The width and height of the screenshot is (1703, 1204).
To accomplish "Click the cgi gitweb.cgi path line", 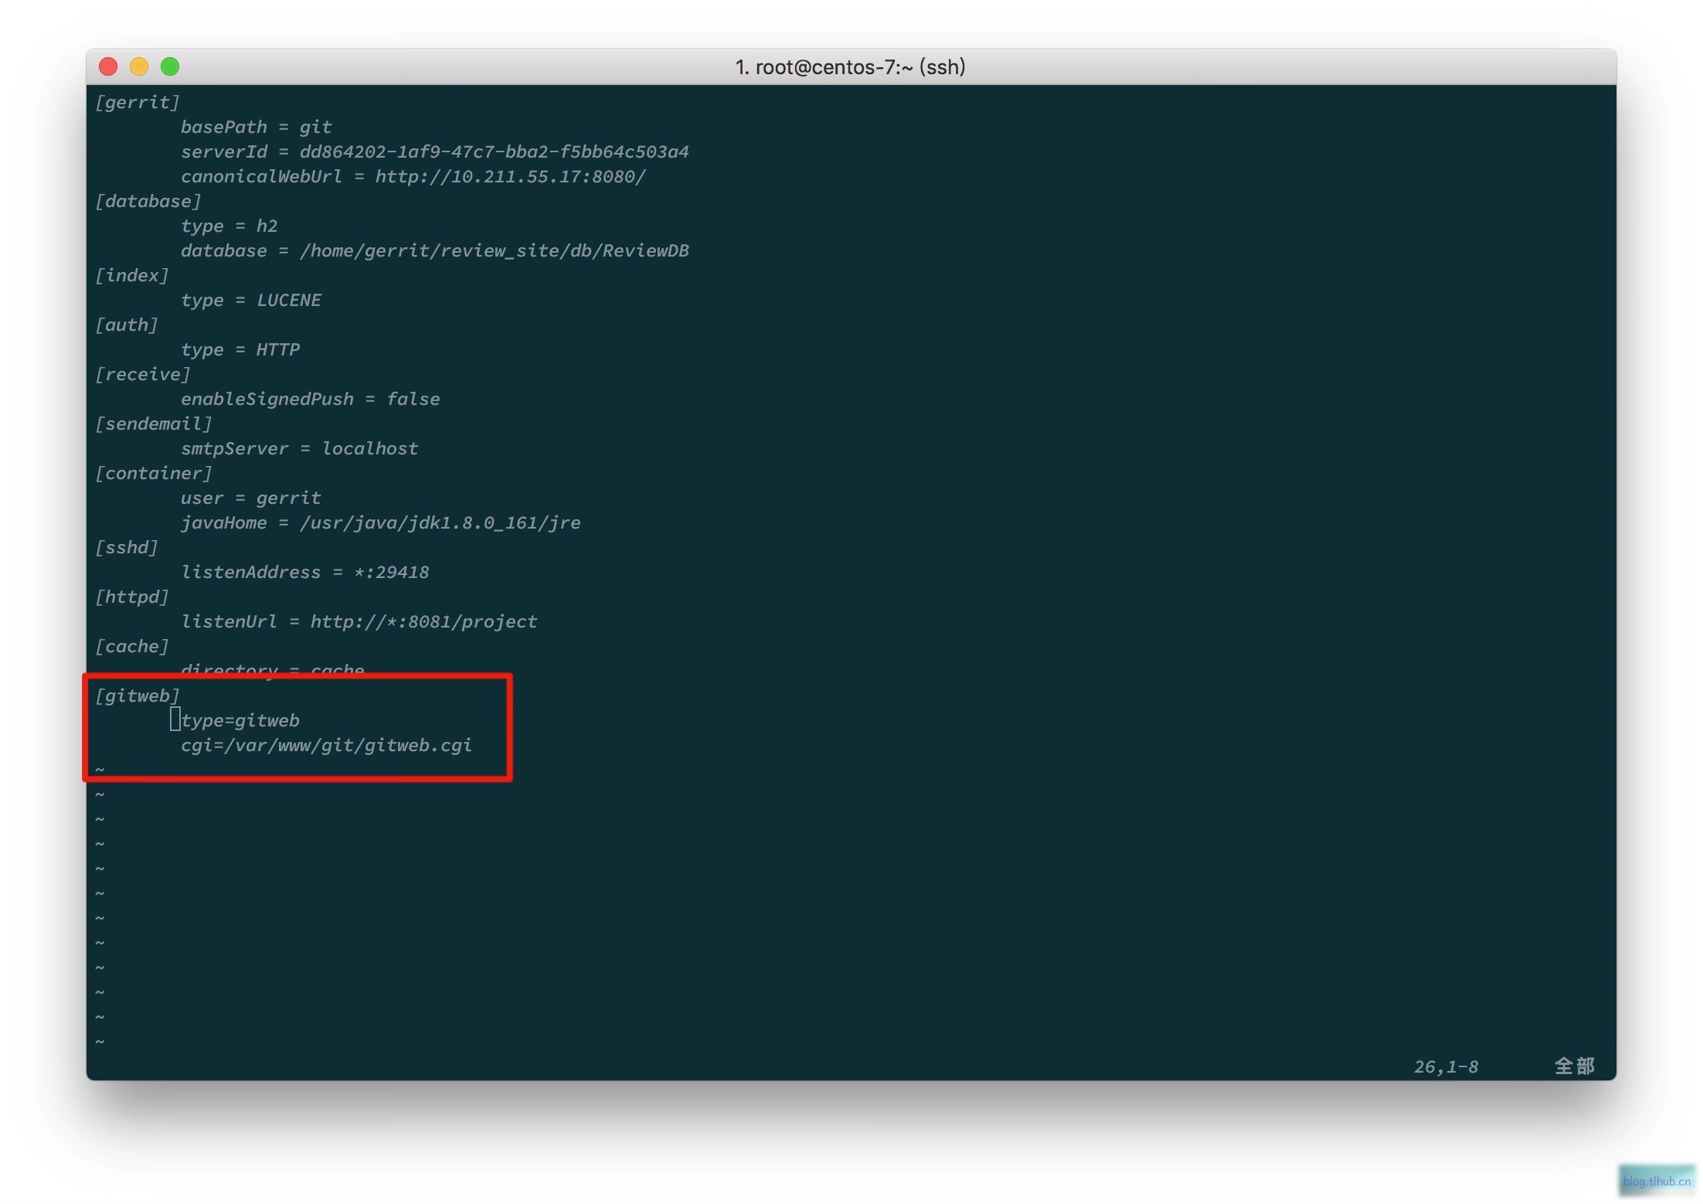I will point(327,746).
